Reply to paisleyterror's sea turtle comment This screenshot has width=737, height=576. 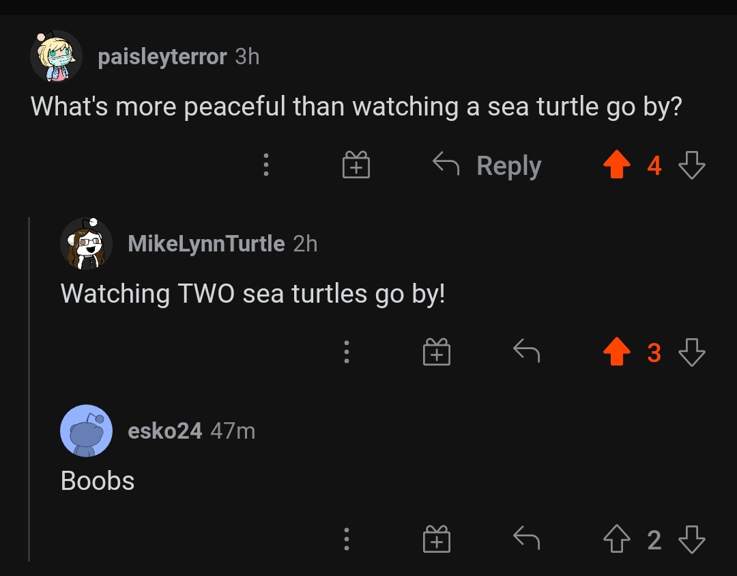coord(488,165)
